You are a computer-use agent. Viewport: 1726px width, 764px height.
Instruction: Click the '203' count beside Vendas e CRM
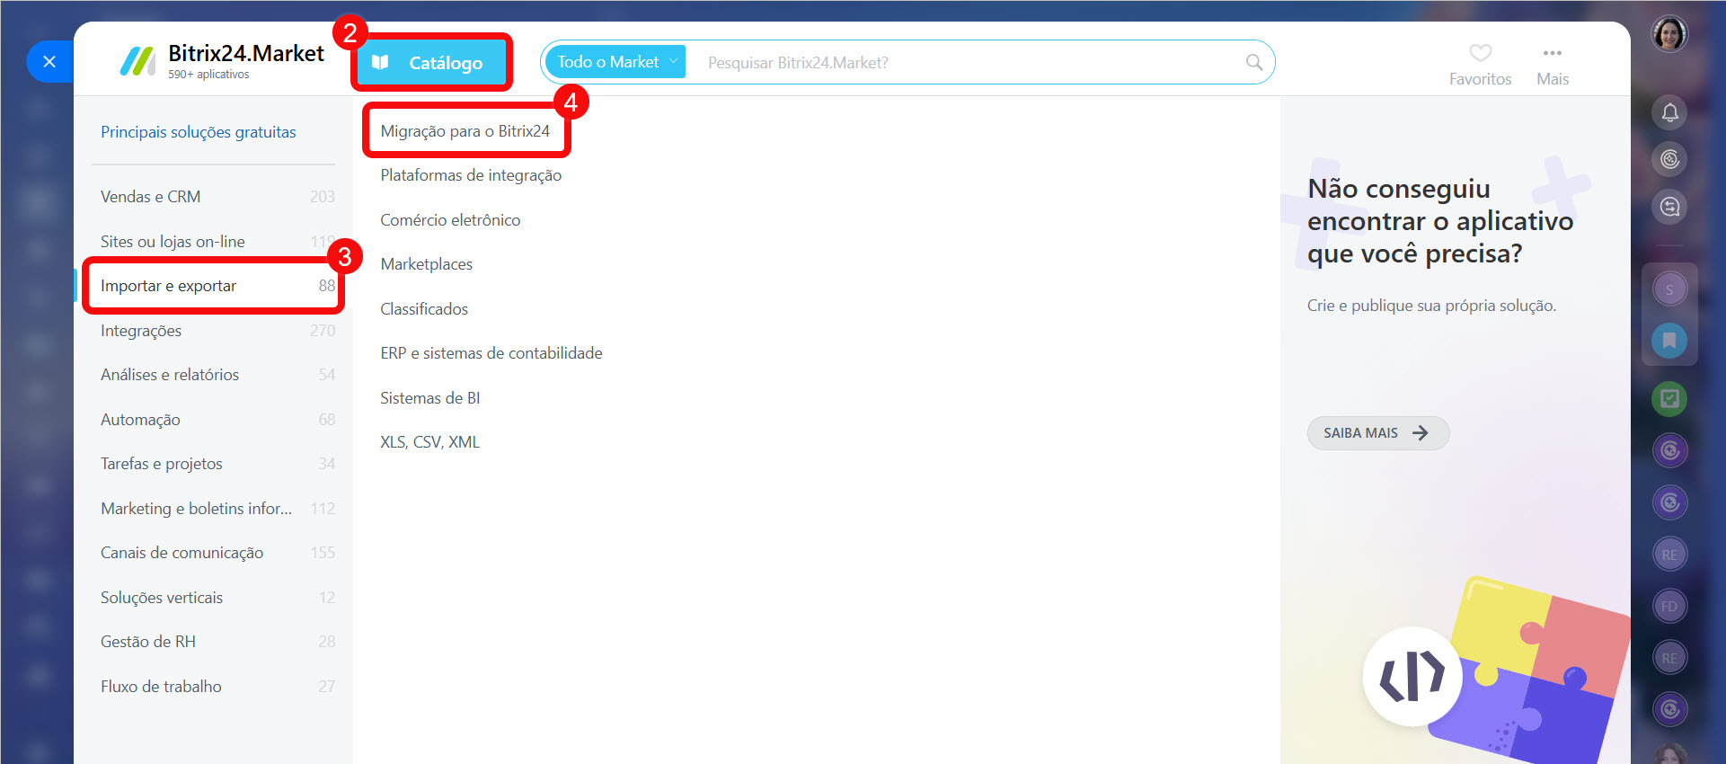(323, 197)
